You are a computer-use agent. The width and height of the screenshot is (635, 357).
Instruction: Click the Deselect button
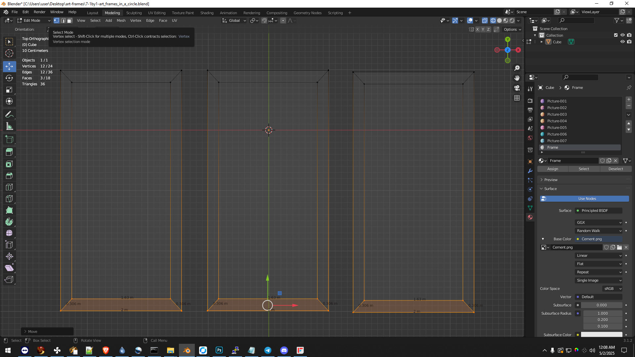click(615, 169)
